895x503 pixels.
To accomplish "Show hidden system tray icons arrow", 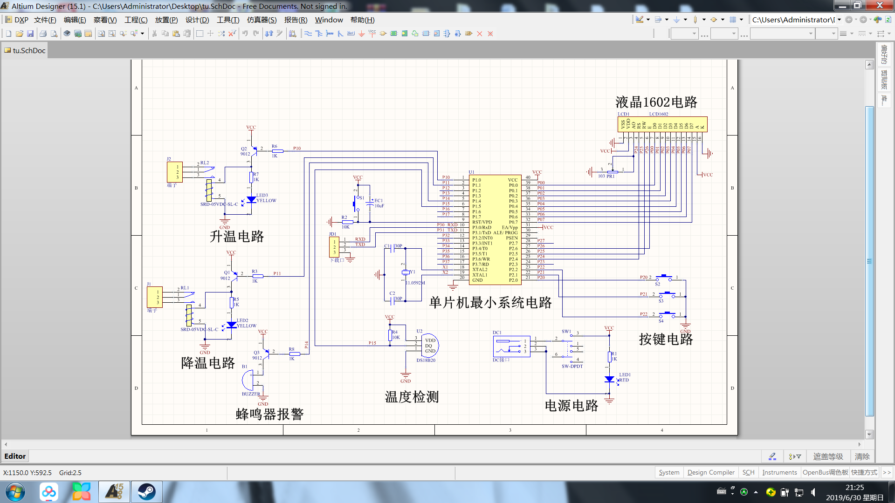I will 756,492.
